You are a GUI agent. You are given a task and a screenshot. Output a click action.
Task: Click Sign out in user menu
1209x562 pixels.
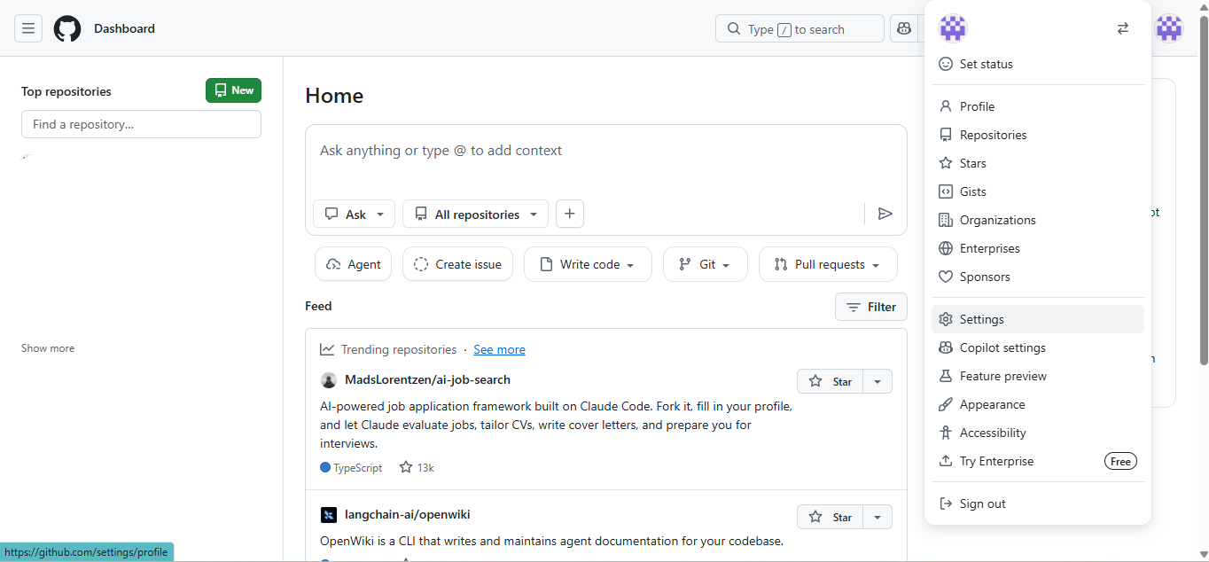(1038, 503)
